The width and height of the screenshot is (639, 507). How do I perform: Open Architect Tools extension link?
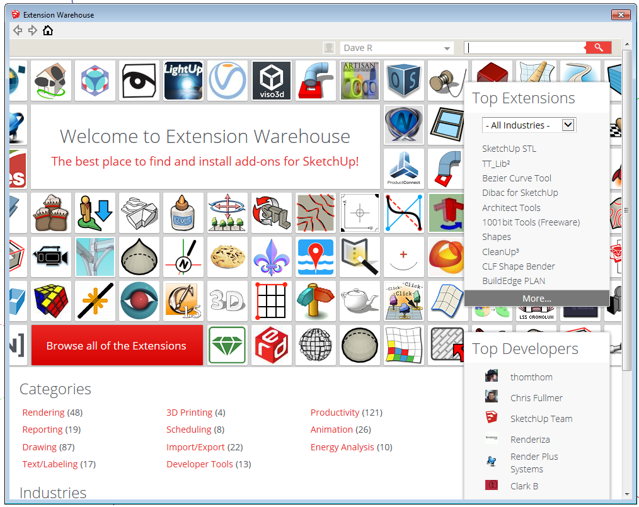point(511,208)
